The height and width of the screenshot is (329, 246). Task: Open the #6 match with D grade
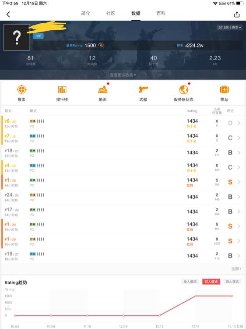point(123,123)
